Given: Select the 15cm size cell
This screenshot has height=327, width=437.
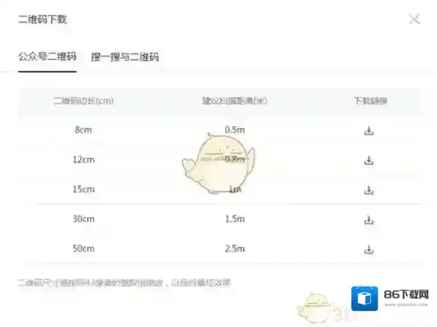Looking at the screenshot, I should tap(84, 189).
